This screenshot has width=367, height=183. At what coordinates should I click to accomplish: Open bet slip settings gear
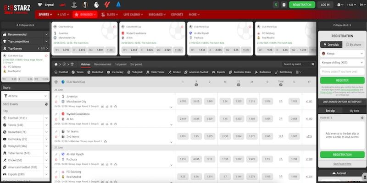362,118
